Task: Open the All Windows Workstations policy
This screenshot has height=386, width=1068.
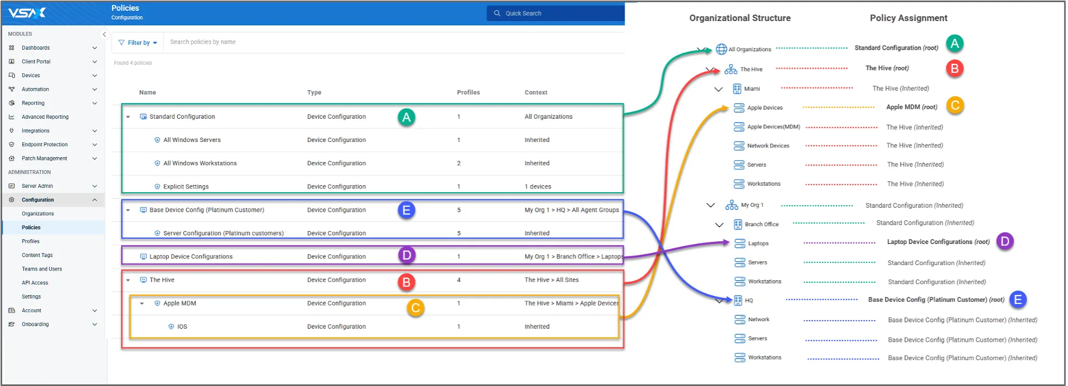Action: 200,164
